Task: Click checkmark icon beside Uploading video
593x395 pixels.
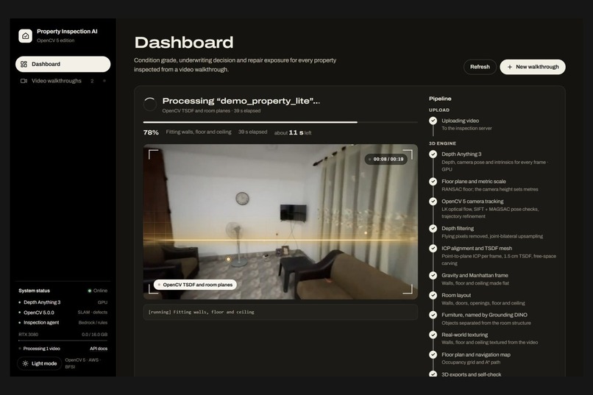Action: pos(433,121)
